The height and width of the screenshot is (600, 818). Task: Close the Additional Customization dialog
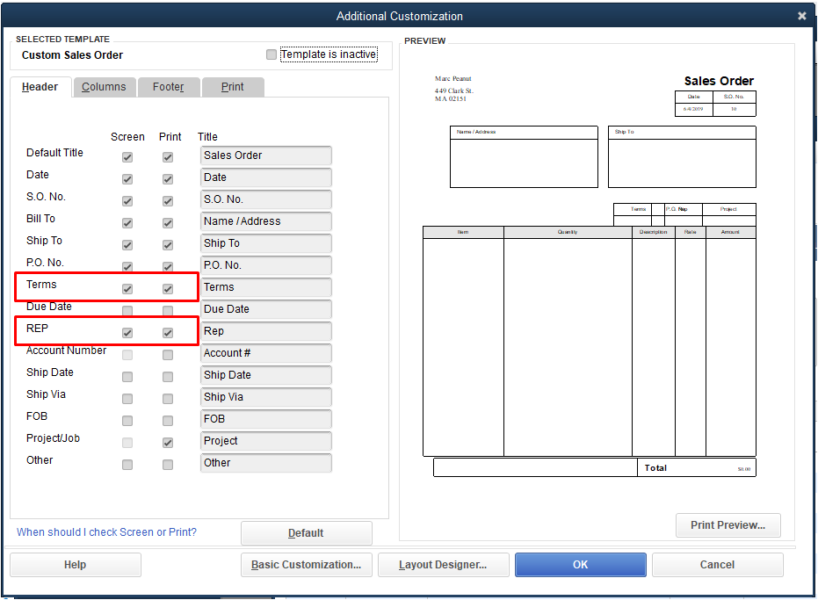pos(802,16)
